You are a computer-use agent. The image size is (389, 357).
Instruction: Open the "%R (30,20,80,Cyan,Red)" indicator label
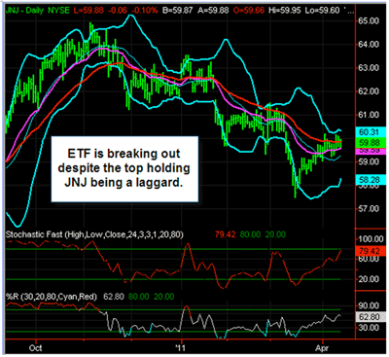click(x=51, y=297)
